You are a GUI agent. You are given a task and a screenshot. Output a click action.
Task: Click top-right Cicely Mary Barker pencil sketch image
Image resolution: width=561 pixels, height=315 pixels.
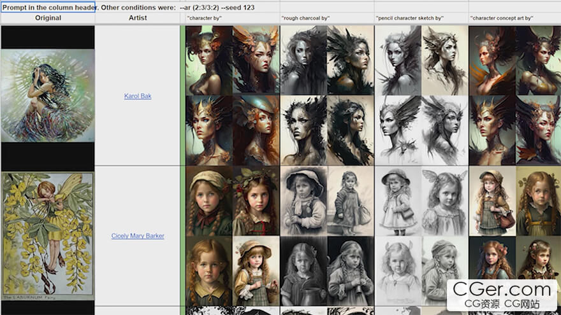[x=444, y=201]
